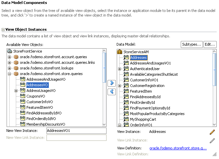This screenshot has height=159, width=219.
Task: Click the view object icon beside CustomerInfoVO
Action: tap(22, 101)
